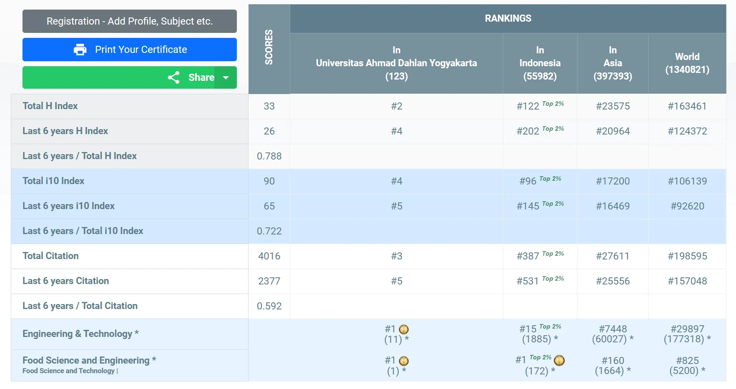Select the Food Science and Engineering subject label
This screenshot has width=736, height=389.
point(86,360)
